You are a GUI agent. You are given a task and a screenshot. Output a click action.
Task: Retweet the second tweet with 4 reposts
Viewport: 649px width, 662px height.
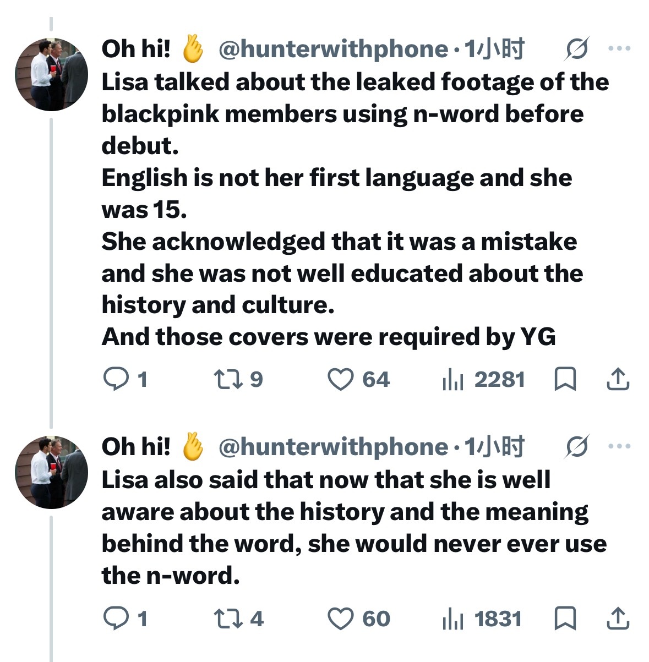227,619
